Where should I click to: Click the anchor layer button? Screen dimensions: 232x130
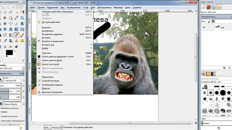(229, 68)
